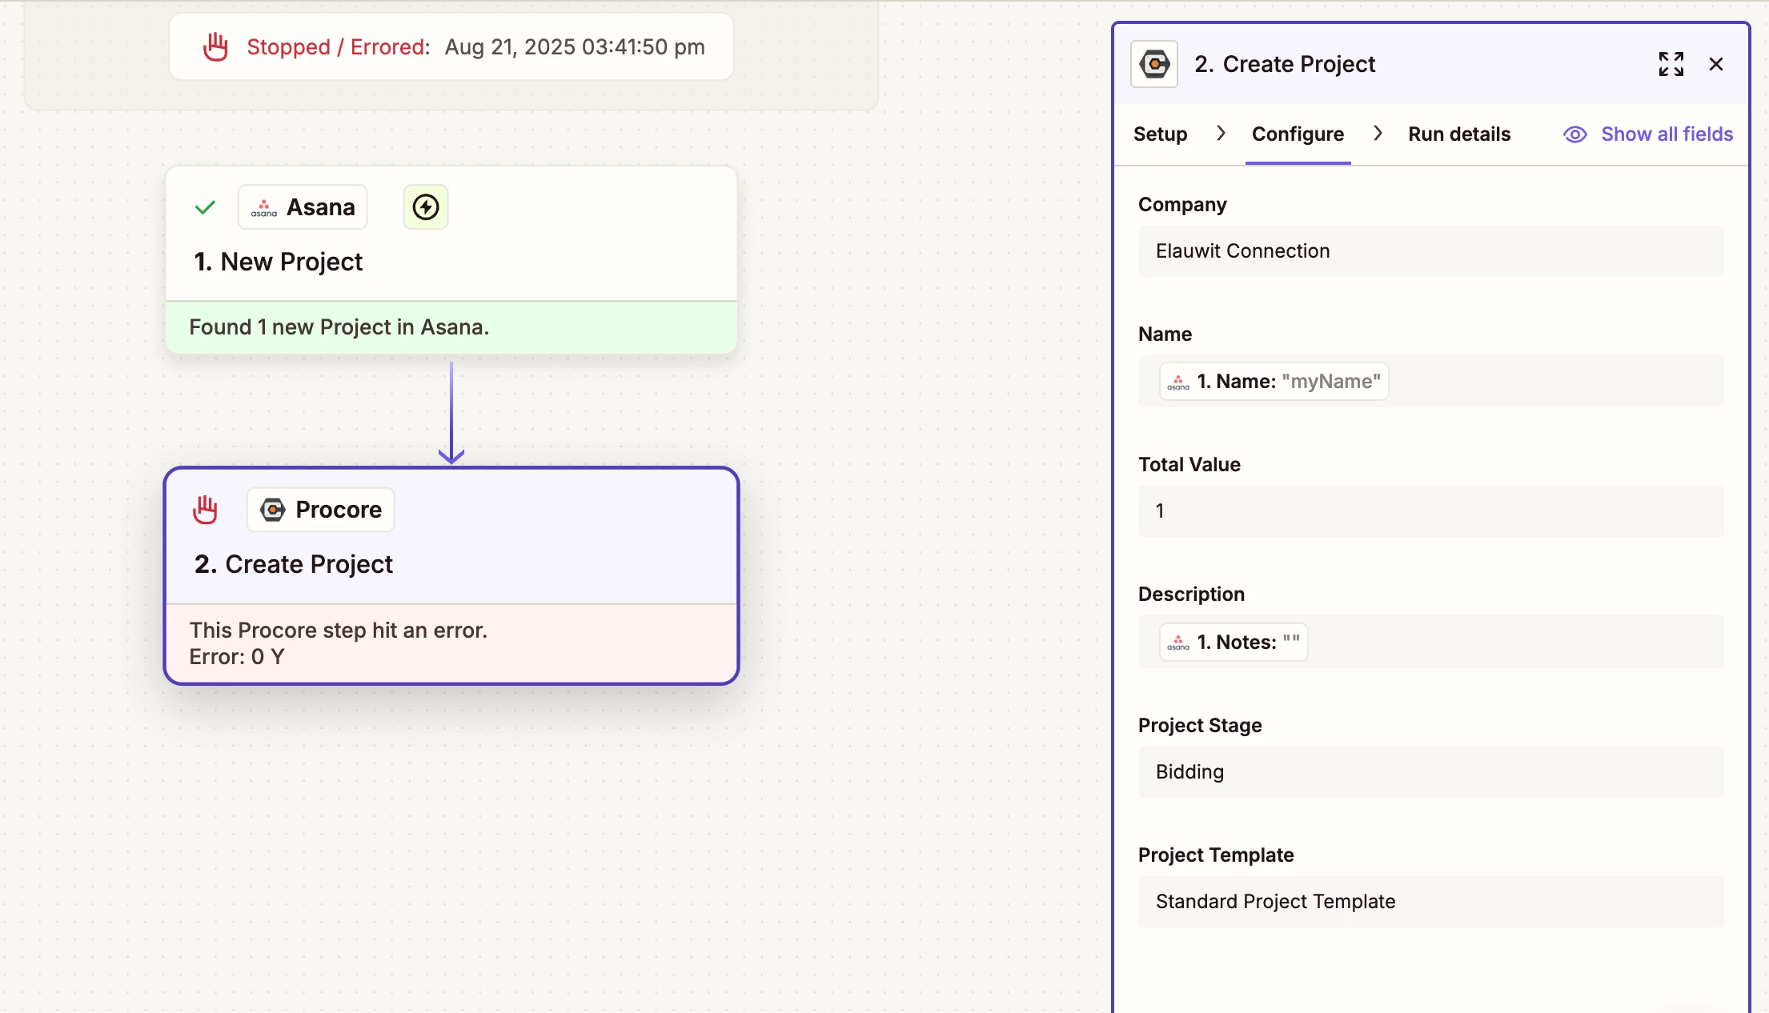
Task: Click the Description input field
Action: tap(1431, 642)
